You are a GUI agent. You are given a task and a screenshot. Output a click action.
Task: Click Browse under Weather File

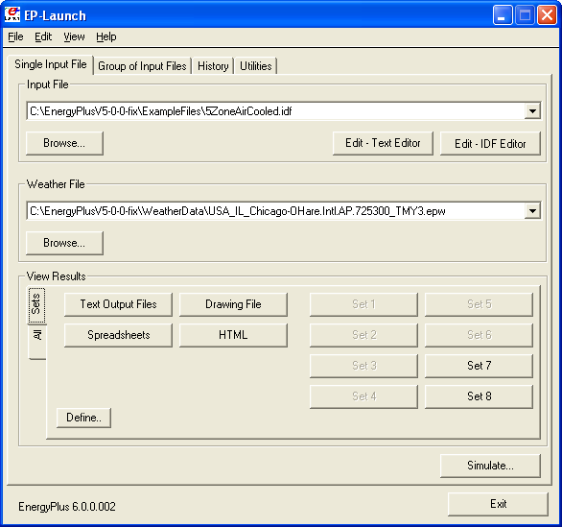[x=64, y=243]
